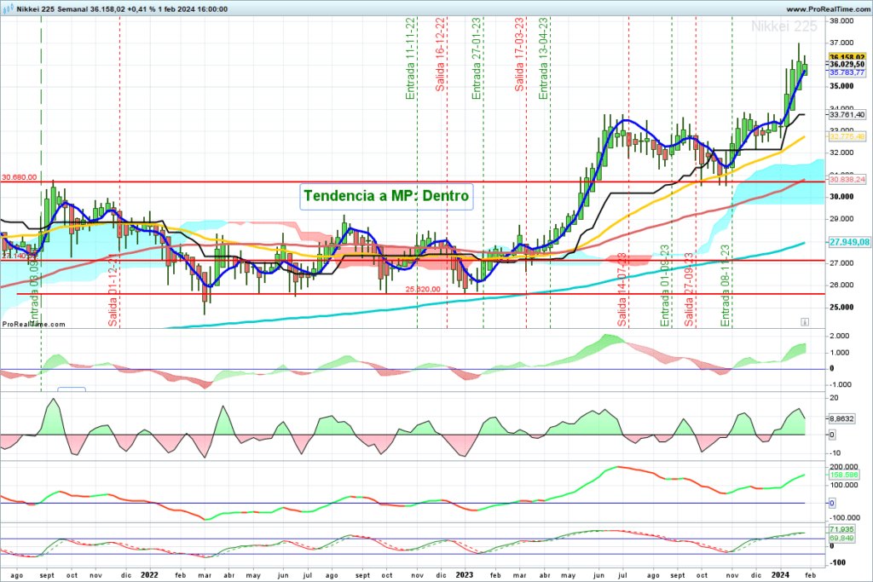The width and height of the screenshot is (873, 582).
Task: Click the chart icon beside the Nikkei 225 title
Action: point(8,9)
